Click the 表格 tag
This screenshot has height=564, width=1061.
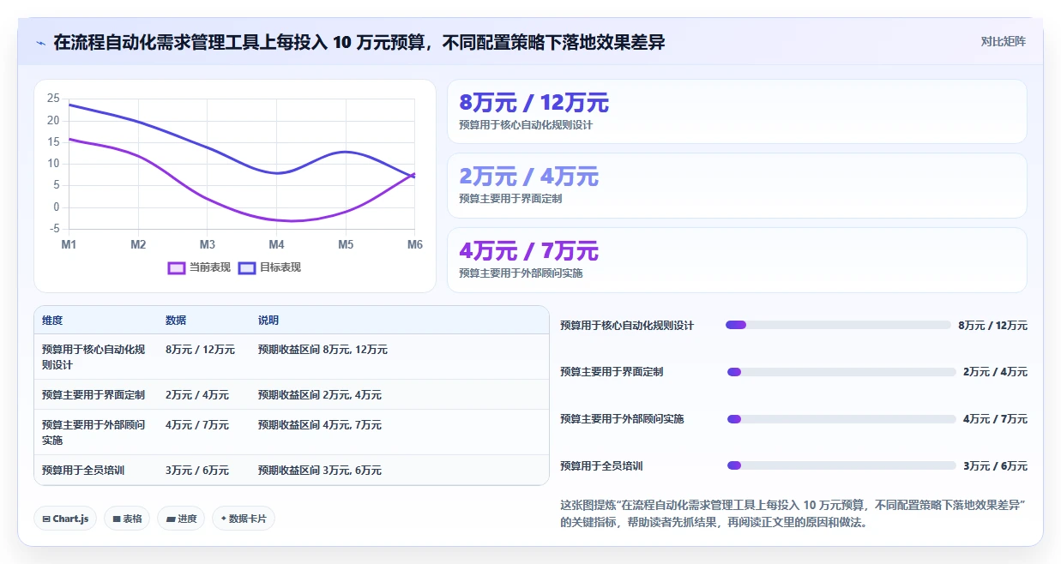click(127, 519)
